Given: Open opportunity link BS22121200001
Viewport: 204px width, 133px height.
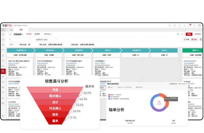Looking at the screenshot, I should click(x=14, y=63).
